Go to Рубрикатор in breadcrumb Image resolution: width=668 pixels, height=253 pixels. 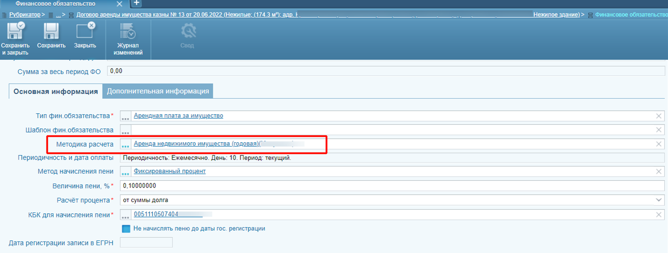tap(25, 15)
